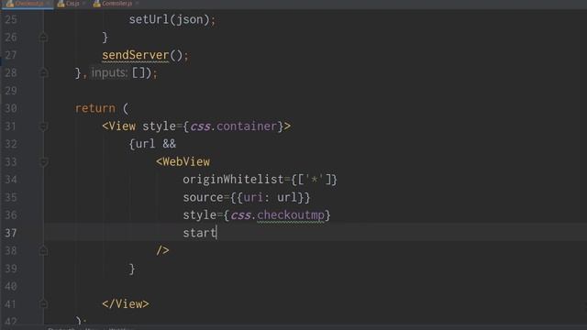Click the typed word 'start' on line 37
Screen dimensions: 587x330
click(x=200, y=233)
